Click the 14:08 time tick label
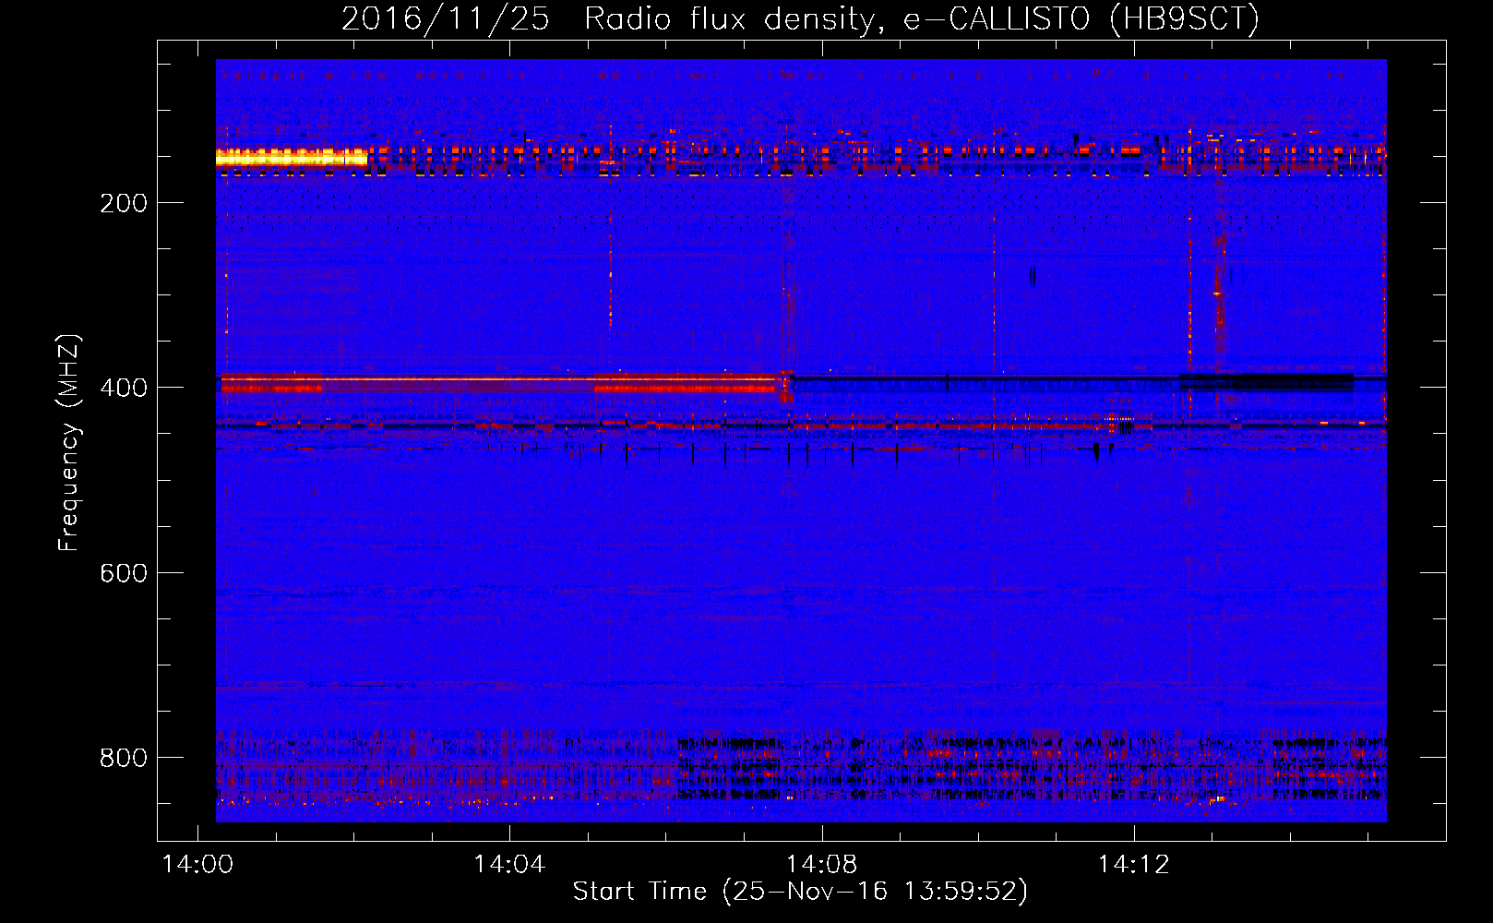 (821, 865)
